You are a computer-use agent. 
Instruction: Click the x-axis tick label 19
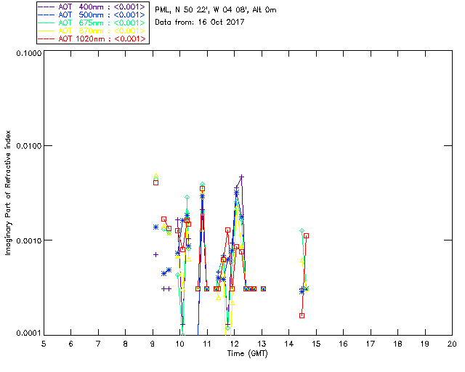point(425,344)
